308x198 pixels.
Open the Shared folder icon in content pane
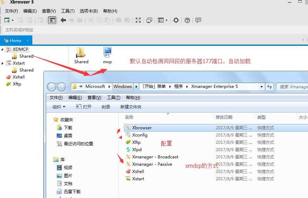(81, 55)
